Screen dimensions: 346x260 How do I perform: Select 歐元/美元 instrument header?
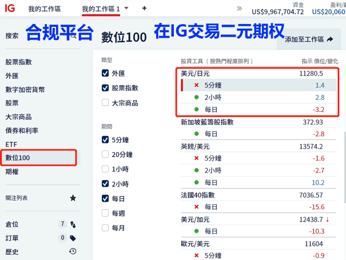click(258, 244)
